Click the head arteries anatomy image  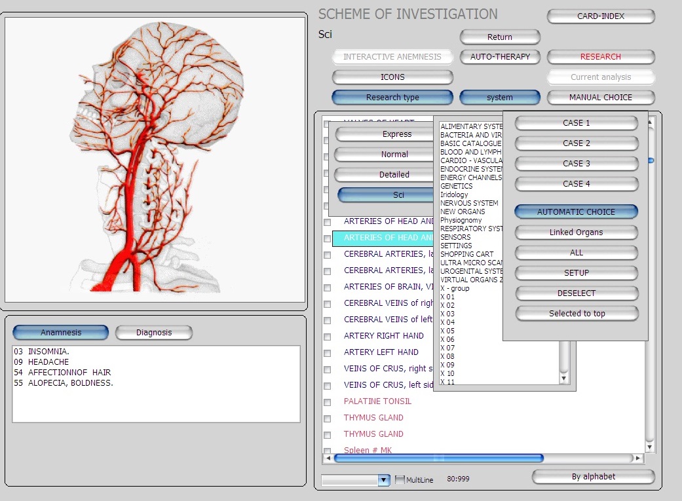pos(155,159)
